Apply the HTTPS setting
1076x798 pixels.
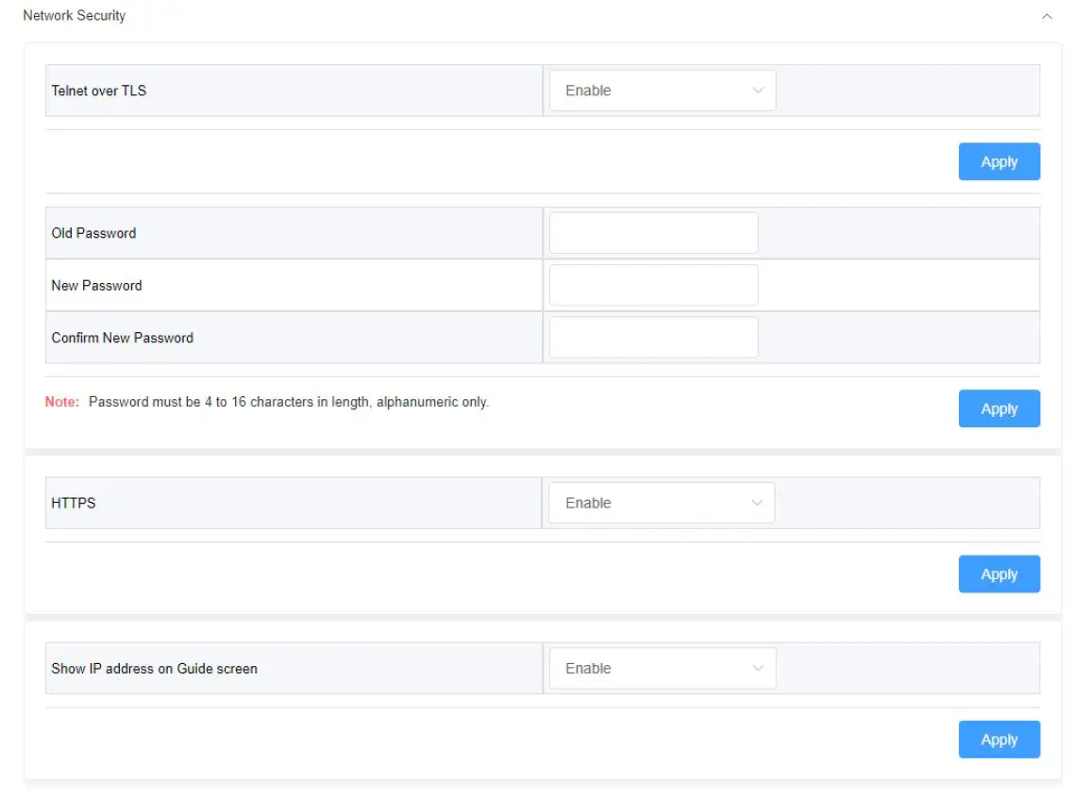tap(999, 574)
